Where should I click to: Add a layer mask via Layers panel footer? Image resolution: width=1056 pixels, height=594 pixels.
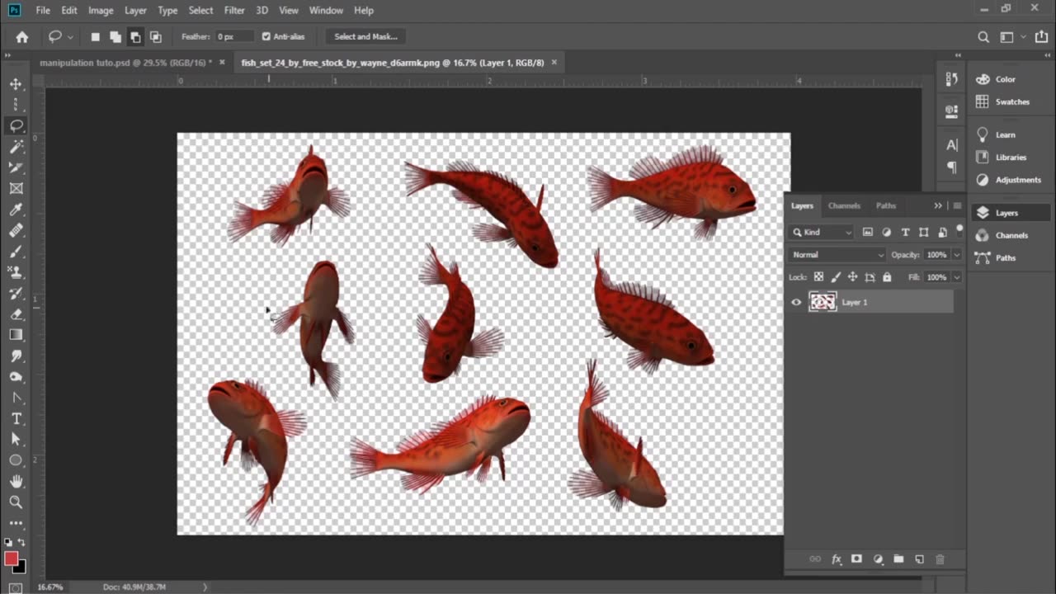tap(856, 559)
